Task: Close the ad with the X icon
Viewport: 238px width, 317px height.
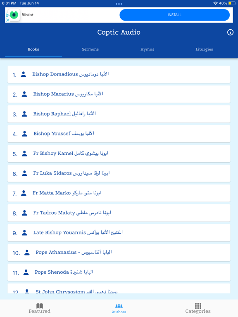Action: coord(7,20)
